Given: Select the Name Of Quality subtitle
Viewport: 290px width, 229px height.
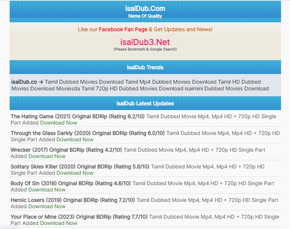Looking at the screenshot, I should pos(145,16).
